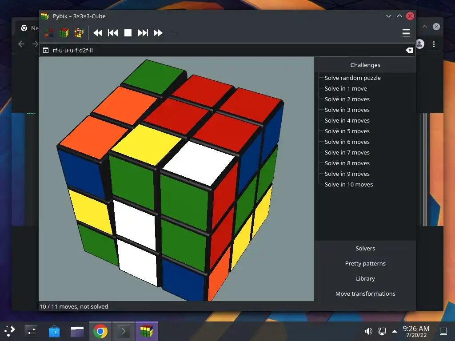This screenshot has height=341, width=455.
Task: Fast-forward through all moves
Action: (158, 33)
